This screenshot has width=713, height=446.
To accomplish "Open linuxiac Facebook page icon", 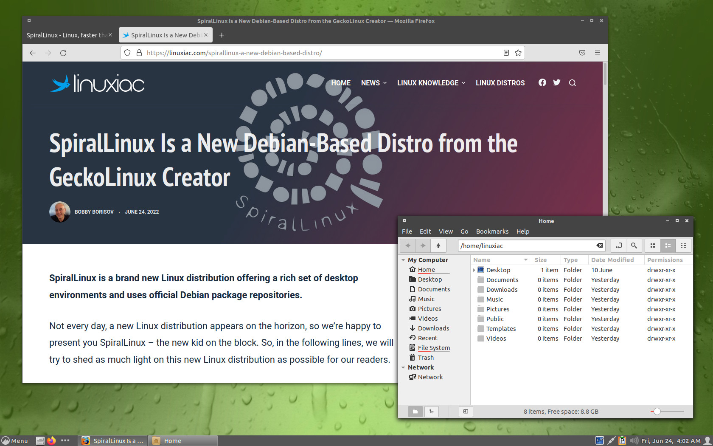I will (x=542, y=82).
